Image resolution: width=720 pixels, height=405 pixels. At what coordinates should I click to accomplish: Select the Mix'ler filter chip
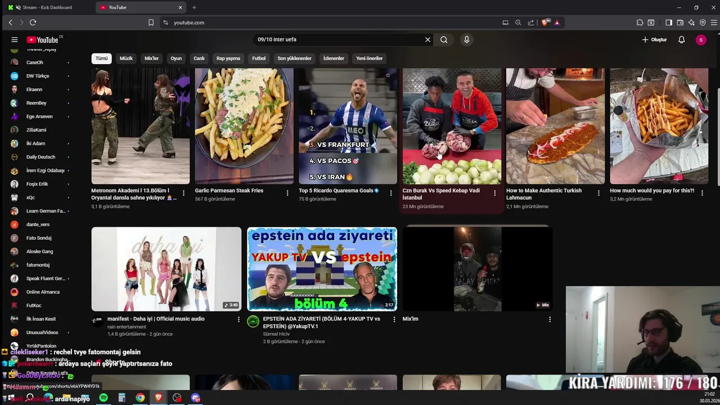[152, 58]
